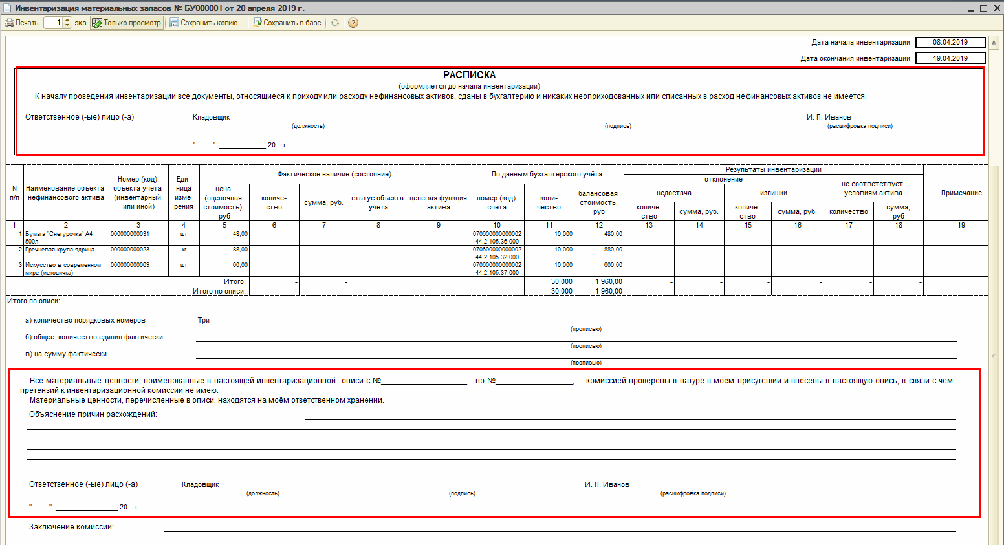Click Три in the количество порядковых номеров line
The width and height of the screenshot is (1004, 545).
203,320
